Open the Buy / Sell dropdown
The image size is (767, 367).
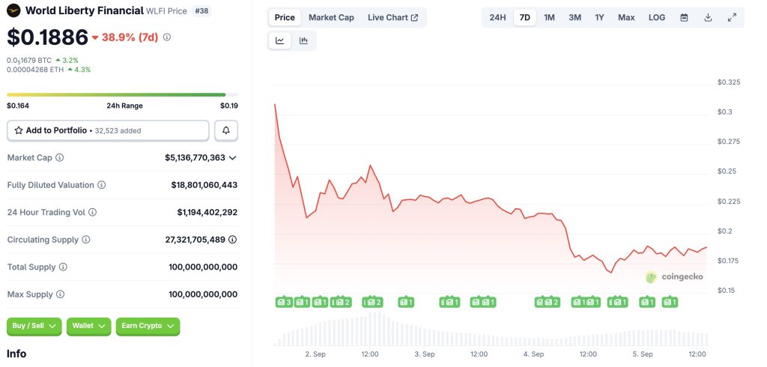[x=34, y=326]
